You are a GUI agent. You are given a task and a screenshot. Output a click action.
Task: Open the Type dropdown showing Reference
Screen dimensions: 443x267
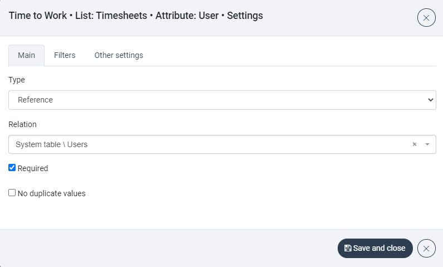(222, 100)
